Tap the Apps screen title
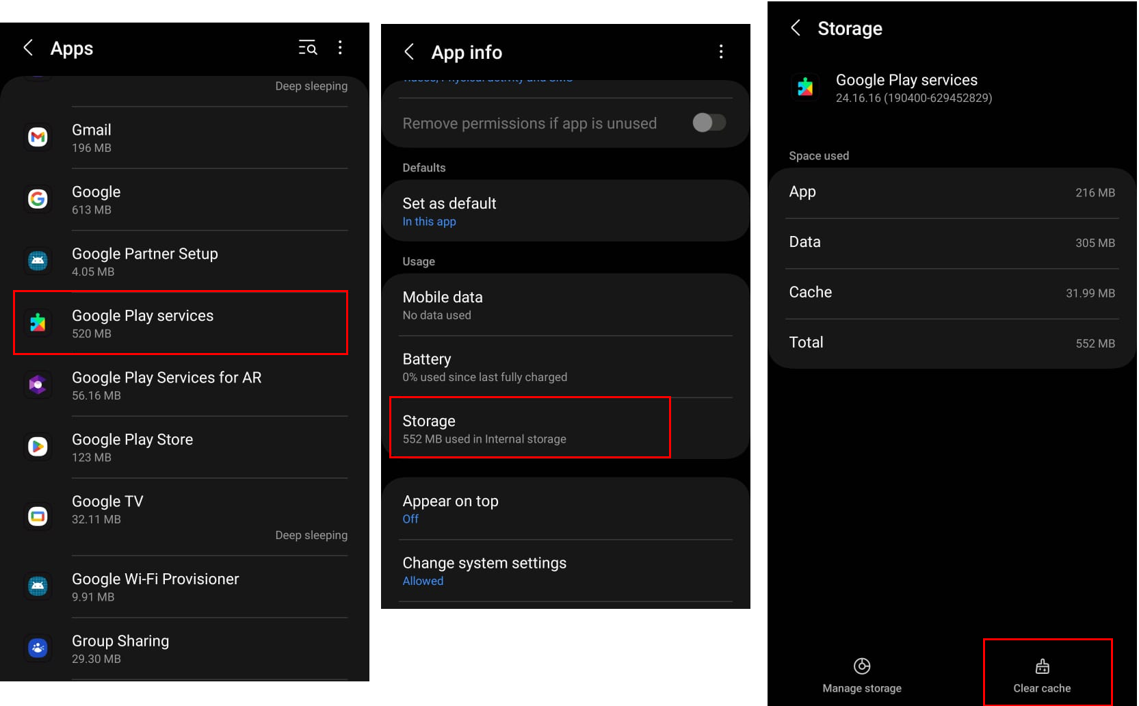The height and width of the screenshot is (706, 1139). pyautogui.click(x=72, y=49)
